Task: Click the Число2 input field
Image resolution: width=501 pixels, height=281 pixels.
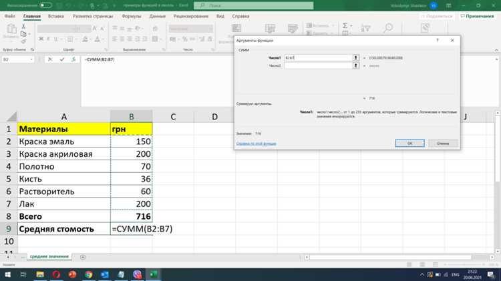Action: pos(318,65)
